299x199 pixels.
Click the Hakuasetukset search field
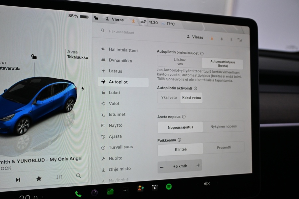(121, 31)
